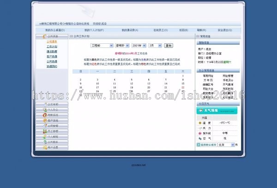The image size is (277, 188).
Task: Click the 温度 sun icon
Action: 200,123
